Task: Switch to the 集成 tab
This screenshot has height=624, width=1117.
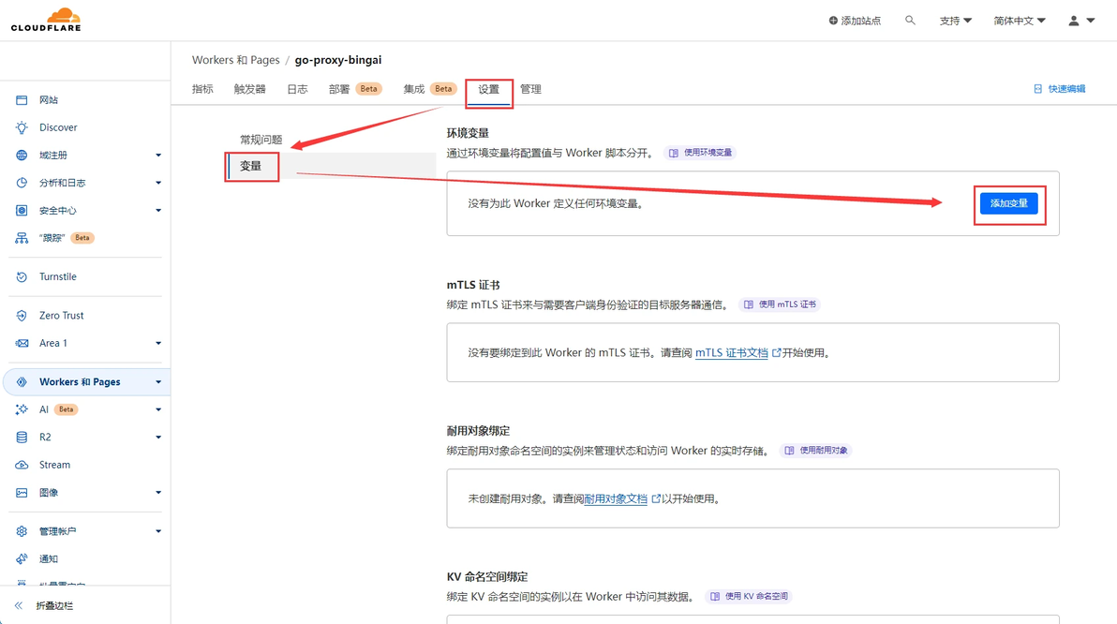Action: pos(429,89)
